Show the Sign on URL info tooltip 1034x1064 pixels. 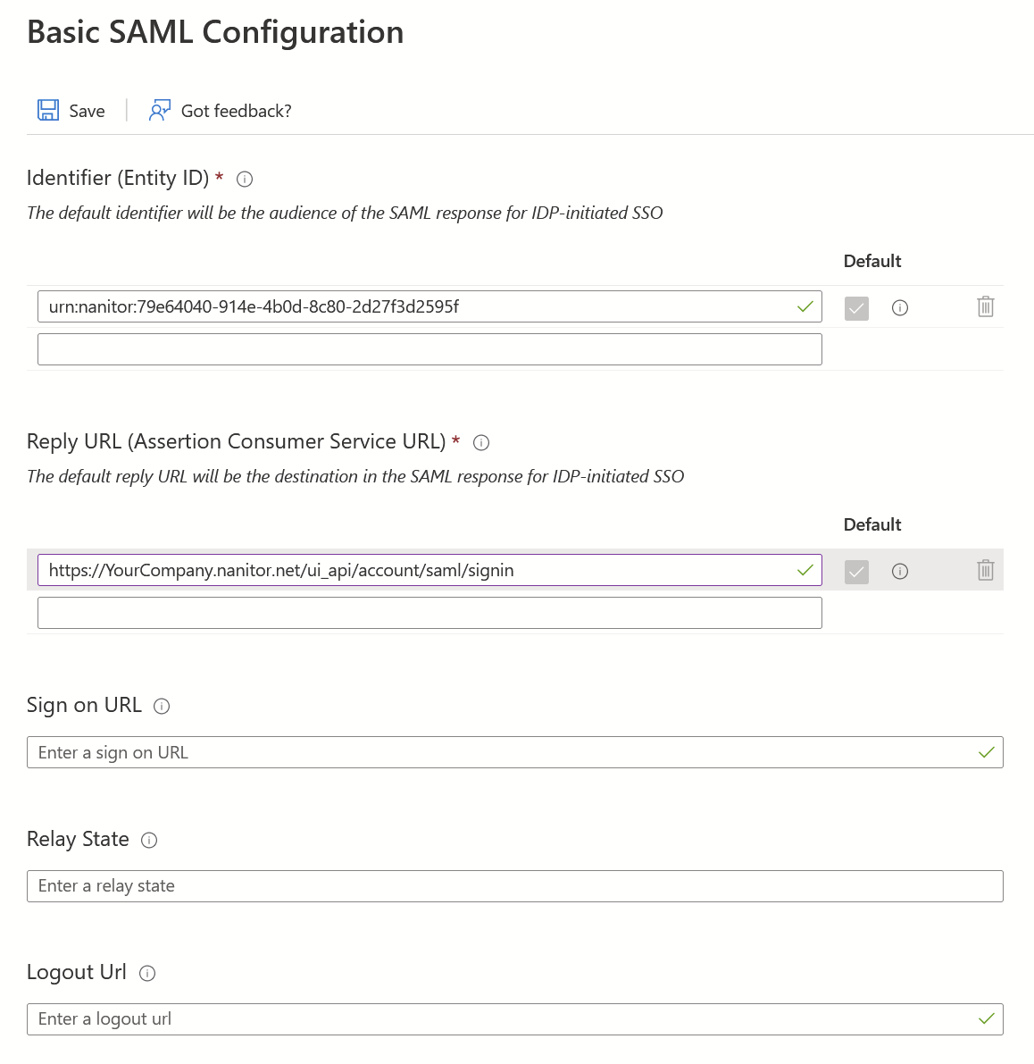click(x=162, y=706)
